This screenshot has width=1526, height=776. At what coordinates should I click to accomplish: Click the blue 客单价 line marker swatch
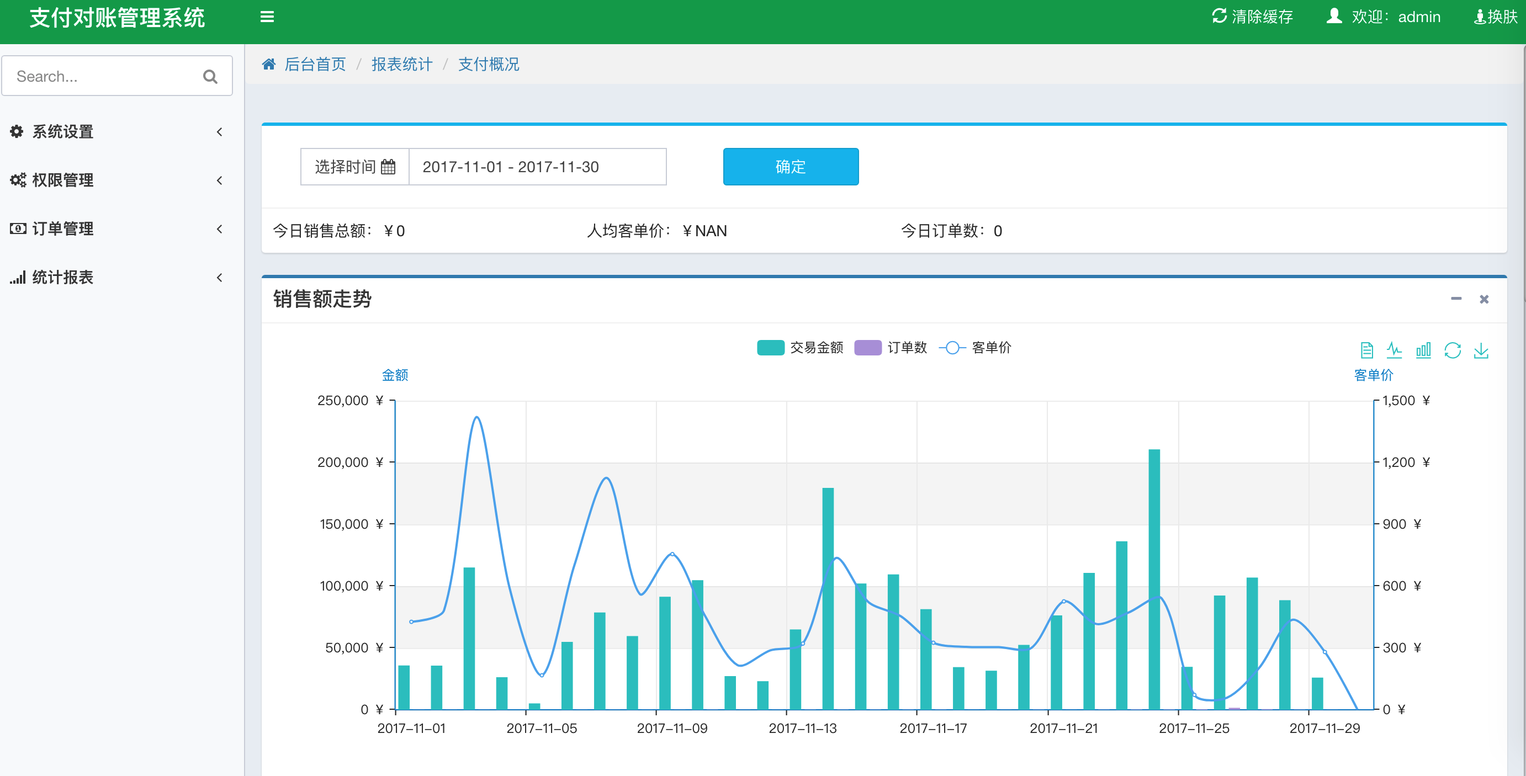952,348
